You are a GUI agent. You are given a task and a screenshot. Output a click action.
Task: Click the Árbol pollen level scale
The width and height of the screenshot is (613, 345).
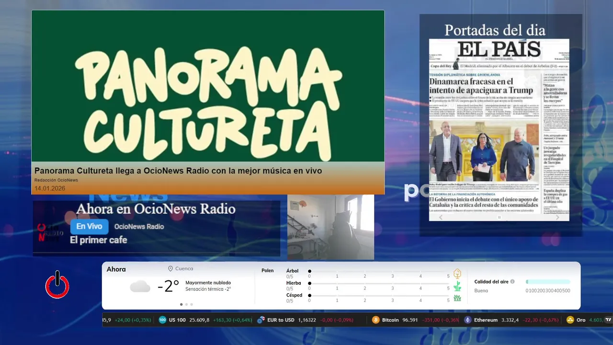[379, 273]
